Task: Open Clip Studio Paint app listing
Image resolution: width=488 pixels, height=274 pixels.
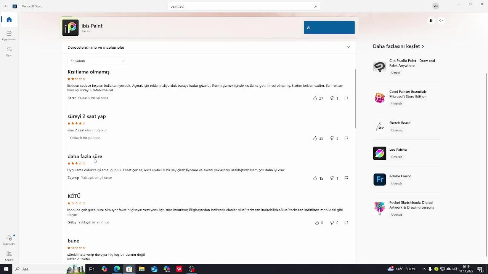Action: click(406, 67)
